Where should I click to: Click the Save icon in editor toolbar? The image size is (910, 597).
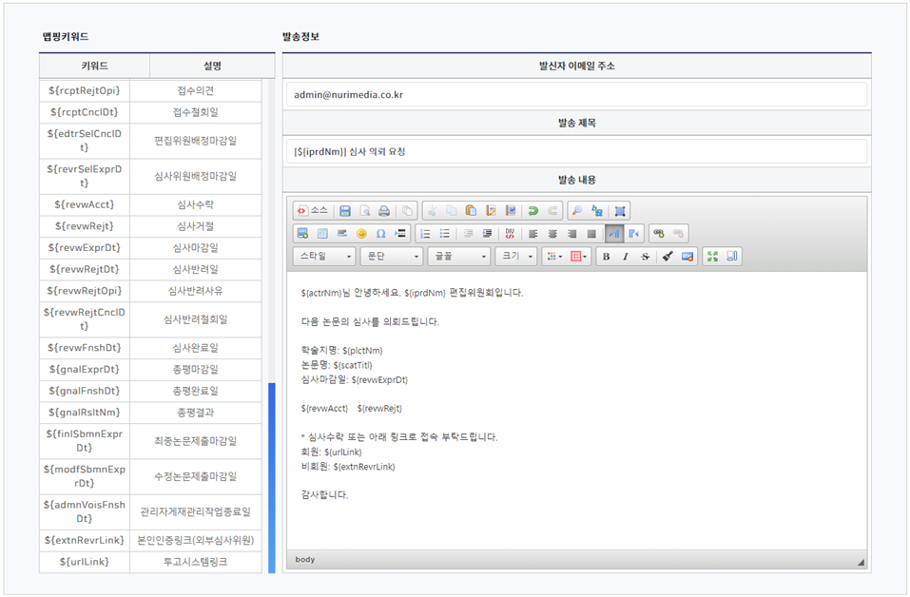(x=345, y=211)
